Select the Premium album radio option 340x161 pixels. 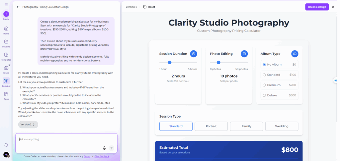(264, 85)
